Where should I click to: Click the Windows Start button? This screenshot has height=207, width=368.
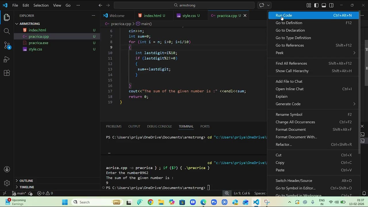pos(65,202)
